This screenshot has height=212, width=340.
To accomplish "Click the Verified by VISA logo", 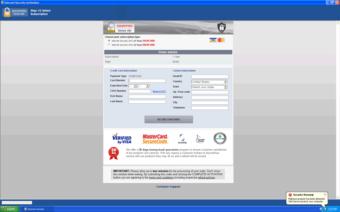I will pyautogui.click(x=122, y=138).
